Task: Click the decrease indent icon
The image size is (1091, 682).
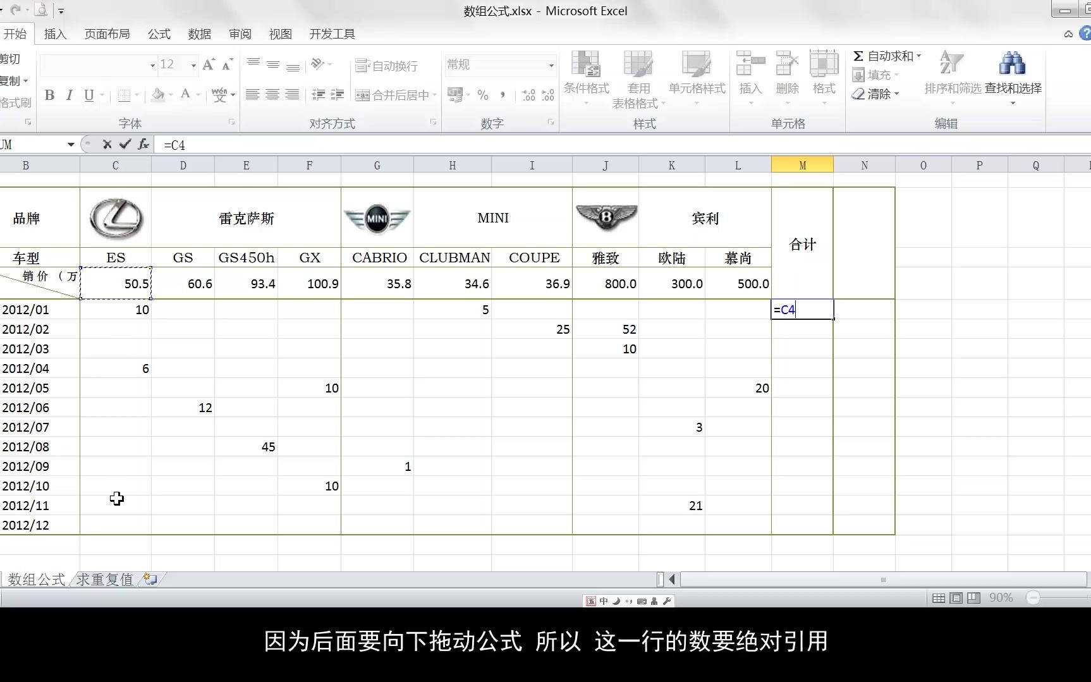Action: [318, 95]
